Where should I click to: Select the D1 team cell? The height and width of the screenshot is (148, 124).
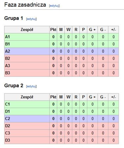tap(27, 111)
